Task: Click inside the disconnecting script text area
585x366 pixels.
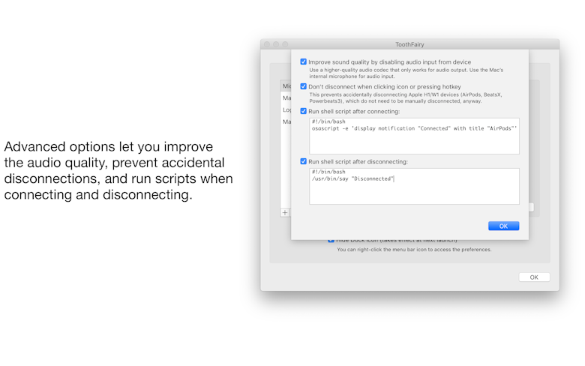Action: tap(414, 186)
